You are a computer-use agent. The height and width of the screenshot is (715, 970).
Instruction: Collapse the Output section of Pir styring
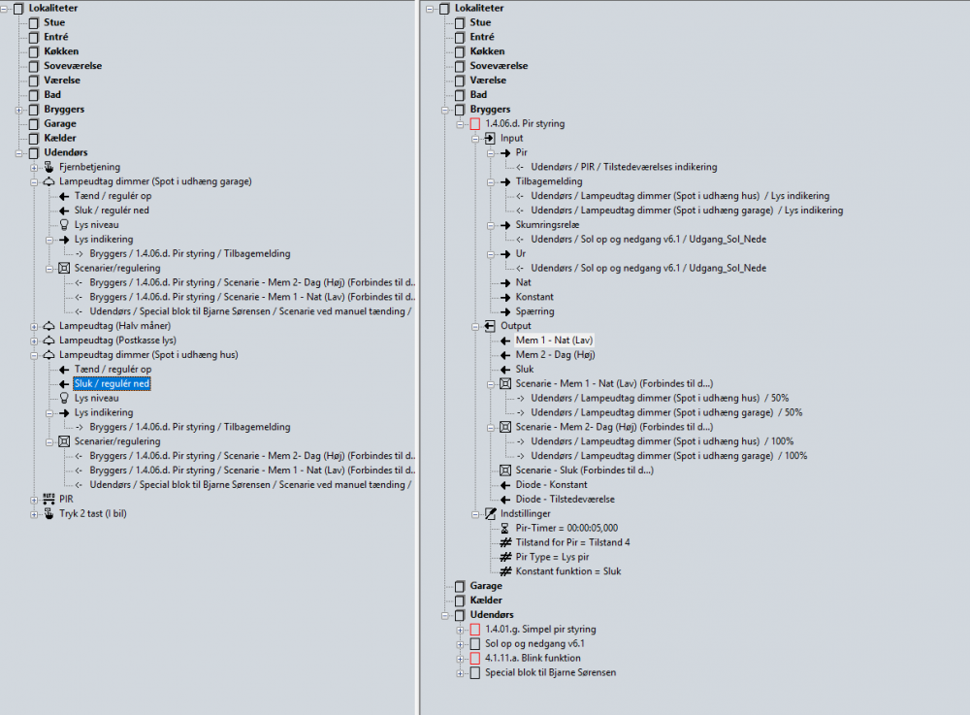[x=474, y=326]
